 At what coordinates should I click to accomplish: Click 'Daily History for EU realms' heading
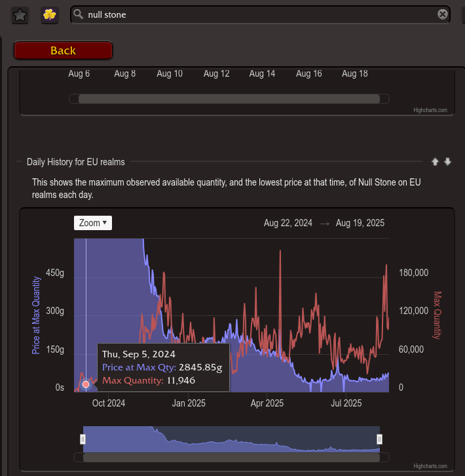coord(76,162)
